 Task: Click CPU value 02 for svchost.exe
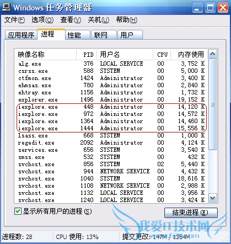160,164
